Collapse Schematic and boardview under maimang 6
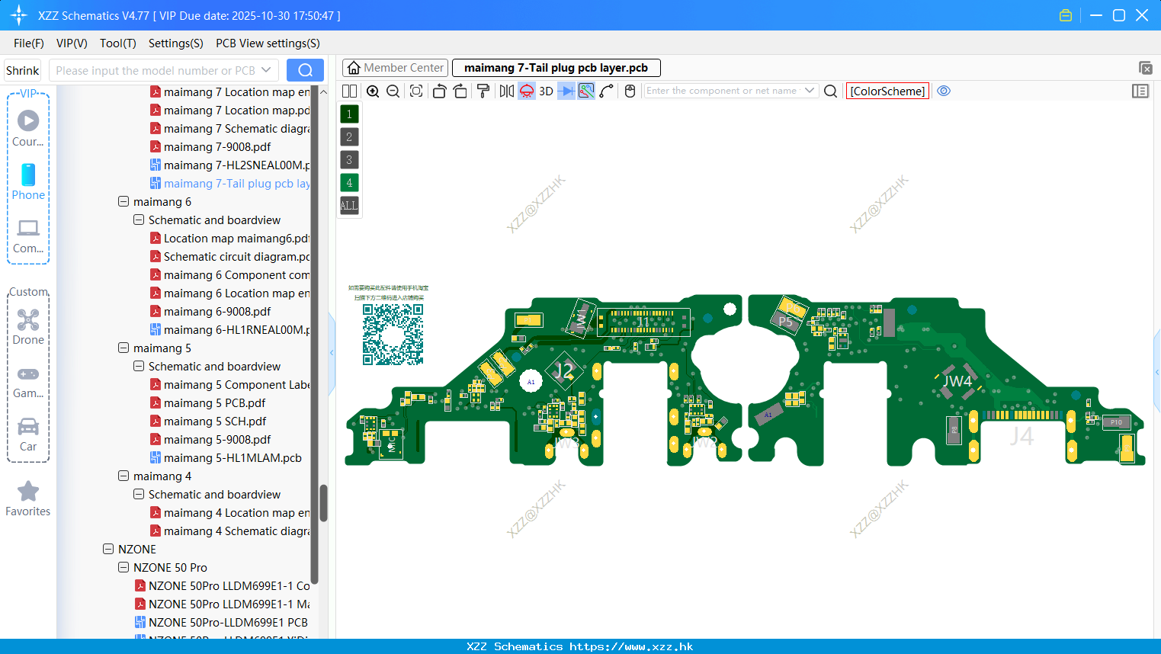This screenshot has width=1161, height=654. (139, 220)
